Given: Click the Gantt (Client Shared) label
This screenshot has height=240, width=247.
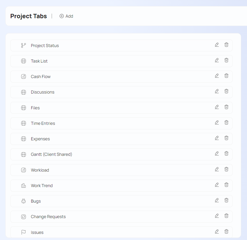Looking at the screenshot, I should pyautogui.click(x=51, y=154).
